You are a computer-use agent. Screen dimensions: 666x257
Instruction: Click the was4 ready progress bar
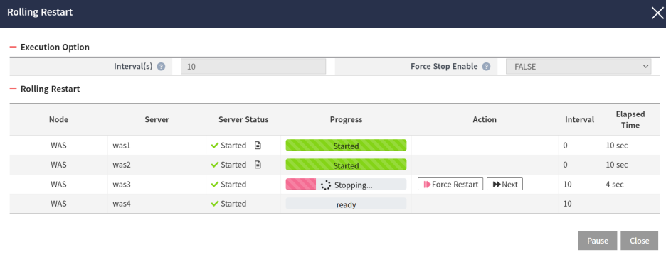click(x=347, y=204)
